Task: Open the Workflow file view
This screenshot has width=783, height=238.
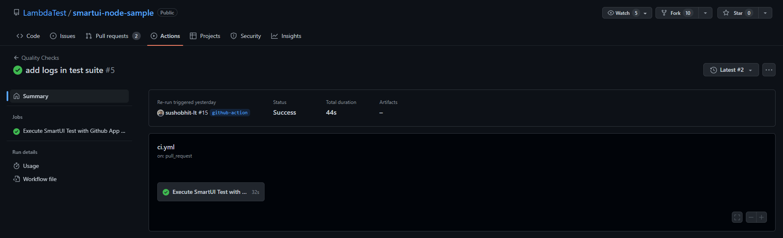Action: click(x=40, y=179)
